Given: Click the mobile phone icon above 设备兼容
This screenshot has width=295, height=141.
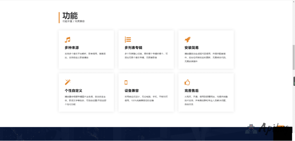Looking at the screenshot, I should (x=126, y=83).
